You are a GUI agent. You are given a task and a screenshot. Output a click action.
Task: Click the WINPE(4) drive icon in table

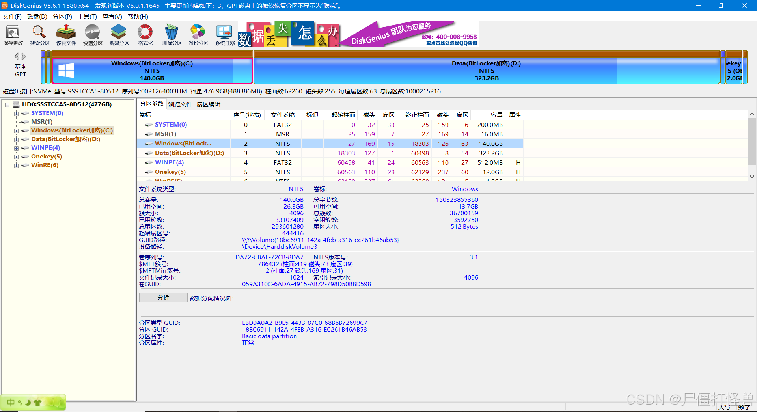point(149,162)
